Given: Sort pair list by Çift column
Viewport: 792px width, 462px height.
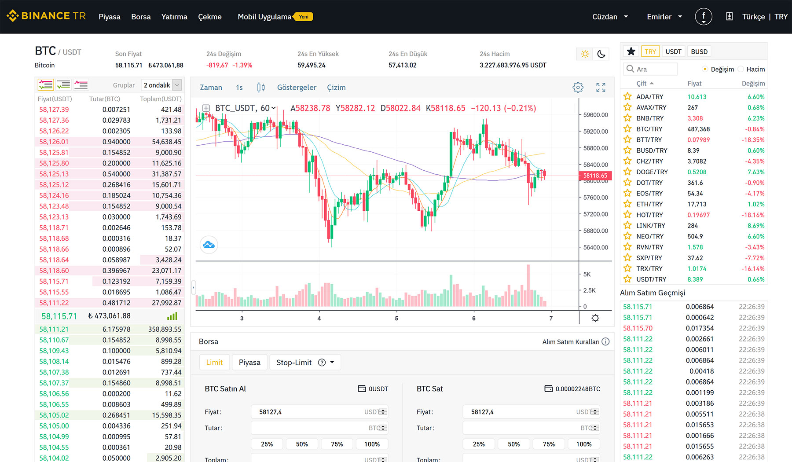Looking at the screenshot, I should coord(645,83).
